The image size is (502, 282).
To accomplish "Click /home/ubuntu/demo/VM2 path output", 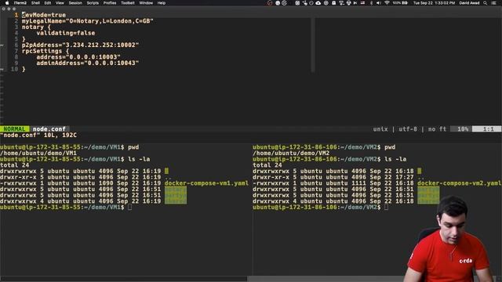I will click(x=291, y=154).
